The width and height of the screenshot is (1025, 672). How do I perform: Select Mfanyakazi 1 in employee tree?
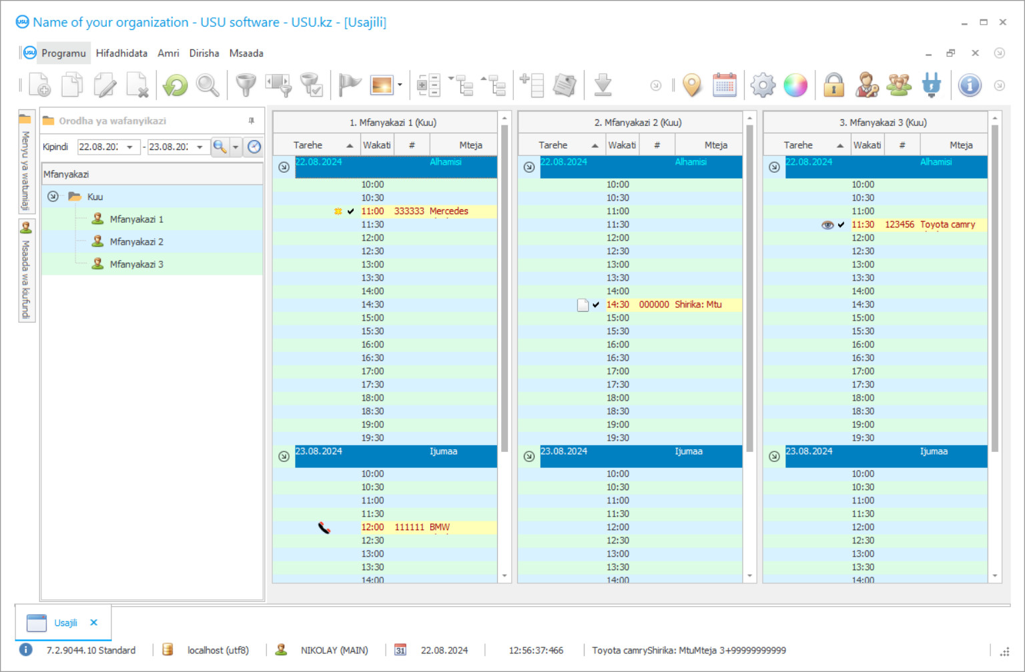pos(136,219)
